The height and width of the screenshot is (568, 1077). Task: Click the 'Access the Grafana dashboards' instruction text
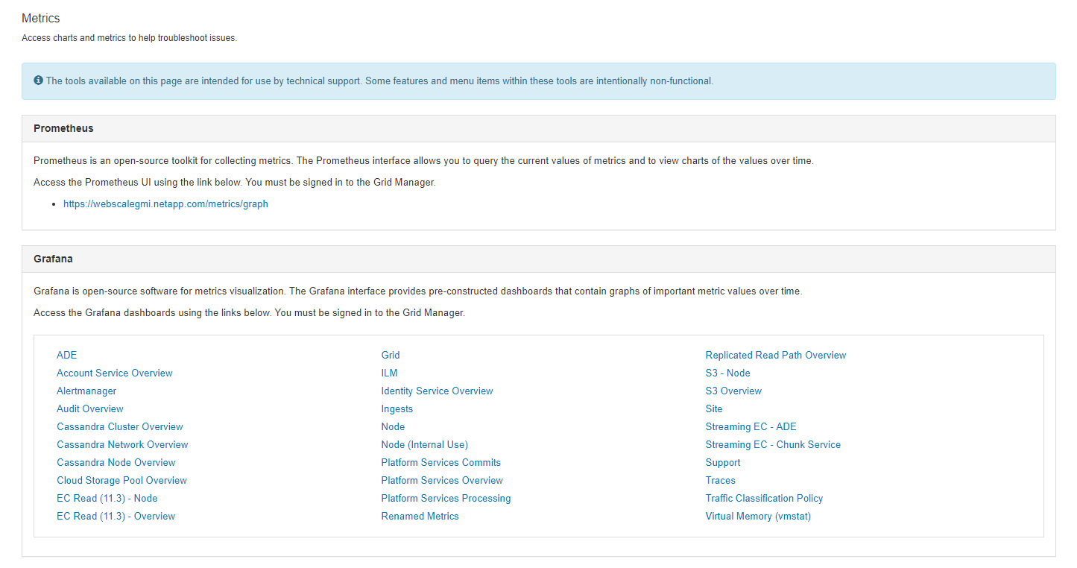point(249,312)
